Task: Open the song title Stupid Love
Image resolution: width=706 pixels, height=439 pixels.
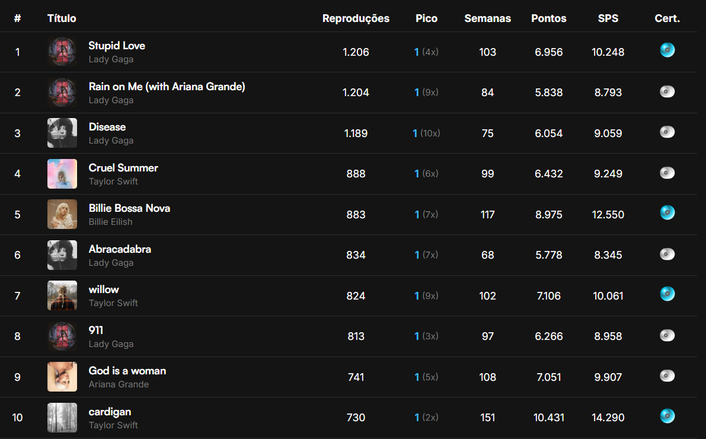Action: (117, 46)
